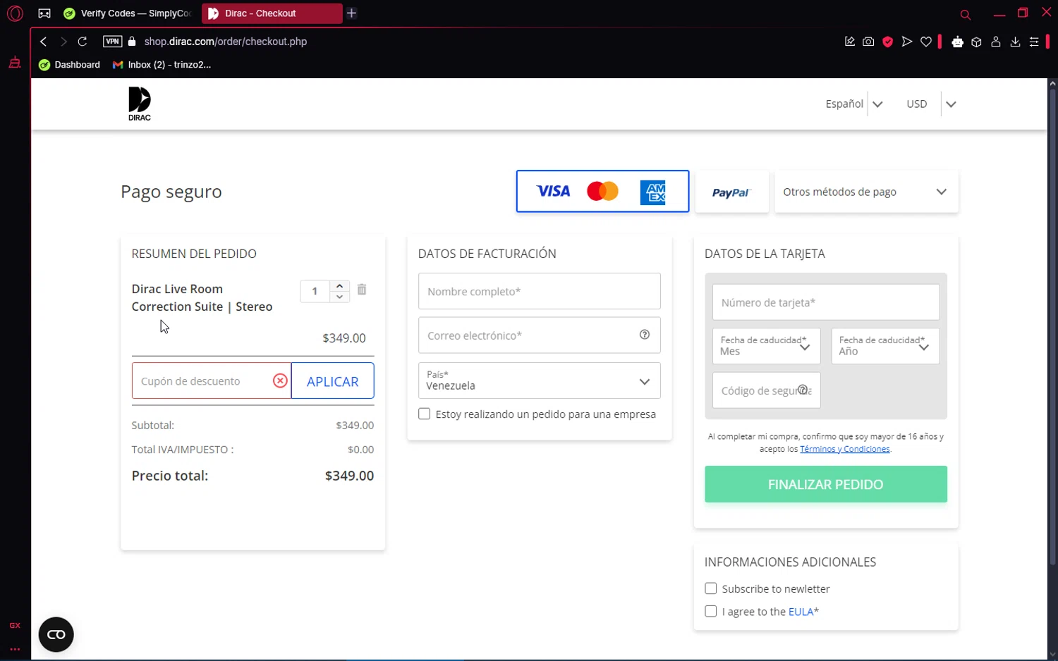
Task: Click the quantity number box
Action: pos(315,291)
